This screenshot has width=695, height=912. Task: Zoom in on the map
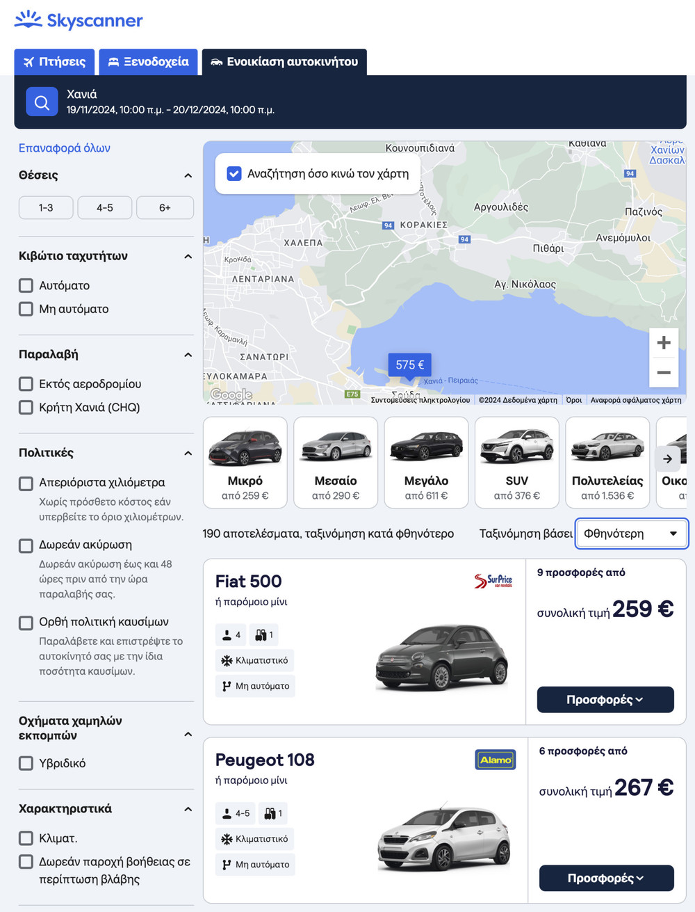[x=664, y=342]
